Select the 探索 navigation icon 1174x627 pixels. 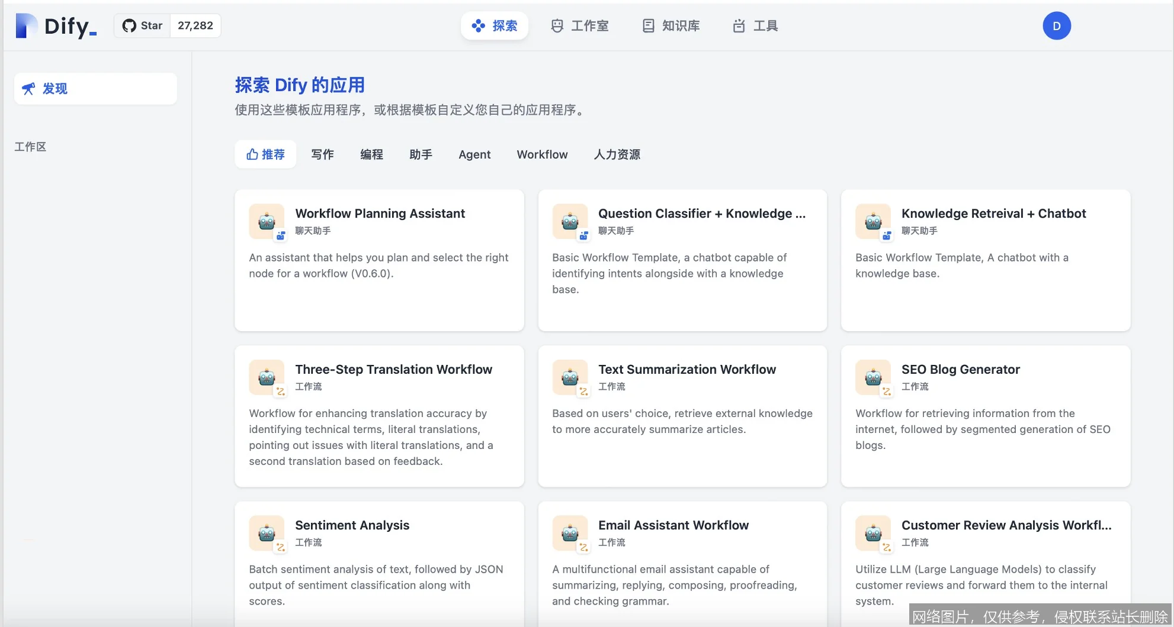click(477, 25)
